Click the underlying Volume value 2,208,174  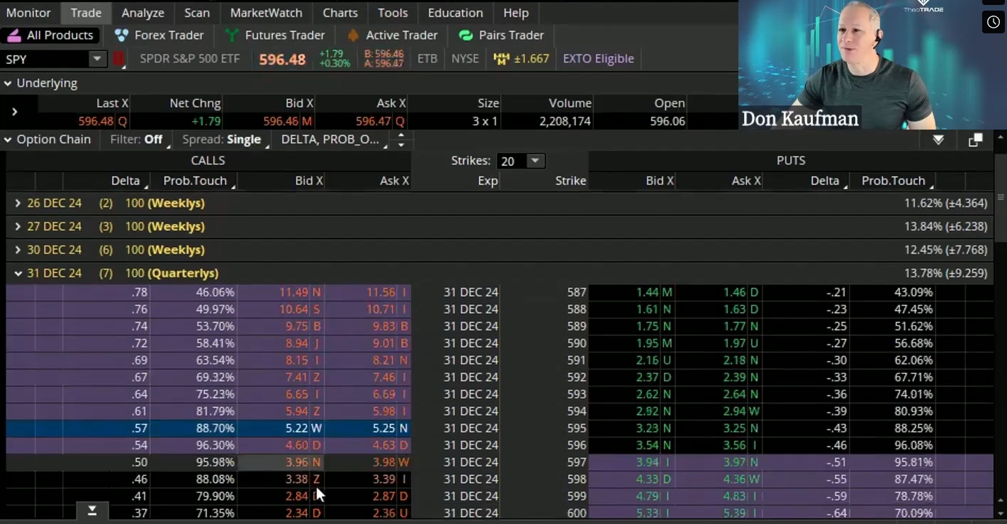click(565, 121)
